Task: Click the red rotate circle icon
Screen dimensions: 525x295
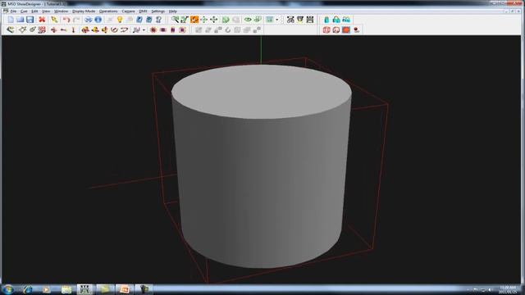Action: click(114, 30)
